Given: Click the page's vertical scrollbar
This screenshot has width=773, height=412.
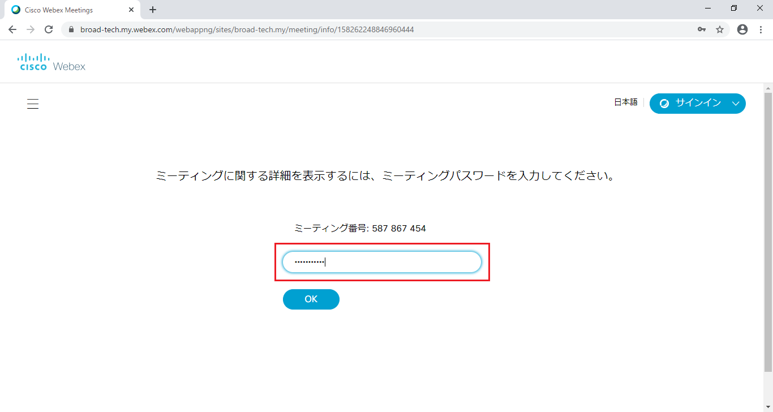Looking at the screenshot, I should (768, 226).
